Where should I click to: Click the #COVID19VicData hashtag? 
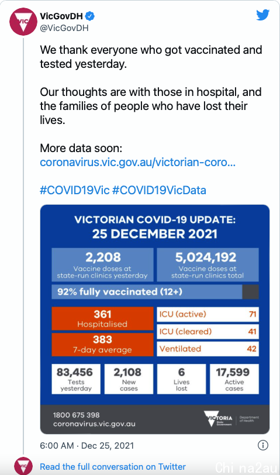coord(159,190)
